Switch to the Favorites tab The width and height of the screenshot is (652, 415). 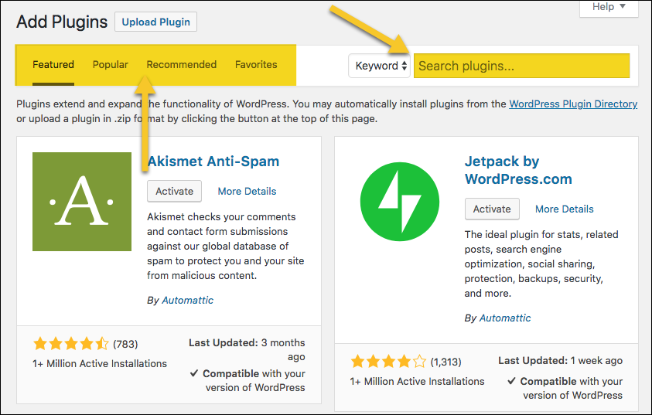click(x=256, y=64)
